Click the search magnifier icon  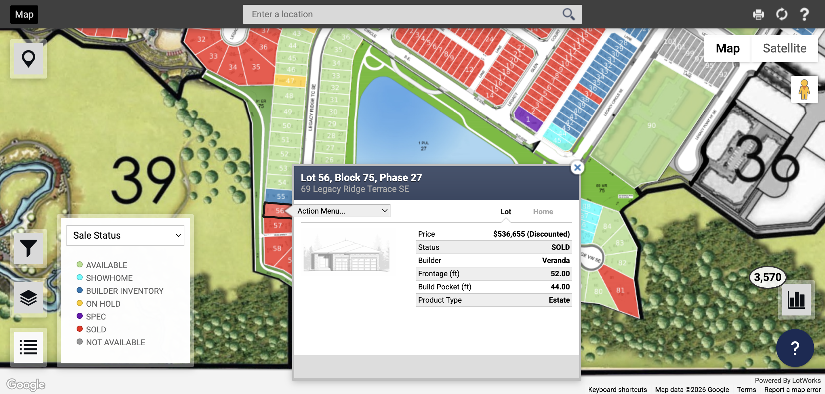[568, 14]
